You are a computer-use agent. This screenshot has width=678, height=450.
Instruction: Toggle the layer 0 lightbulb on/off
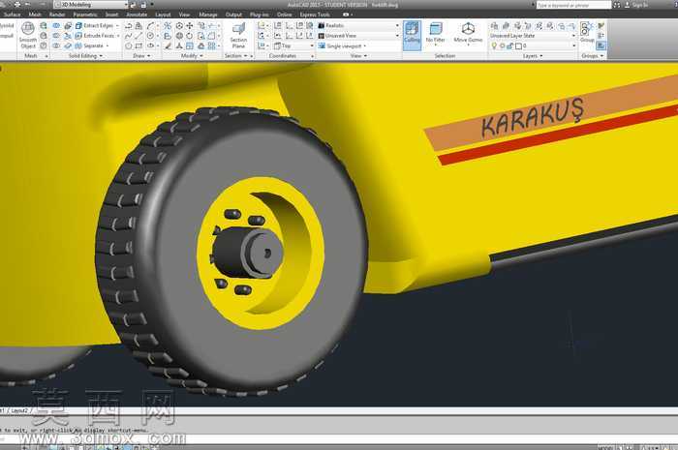pyautogui.click(x=494, y=45)
